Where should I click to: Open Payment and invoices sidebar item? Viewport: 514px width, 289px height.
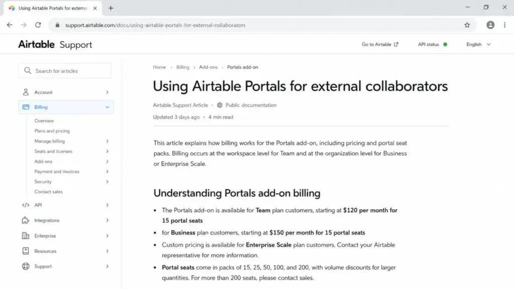(x=57, y=172)
